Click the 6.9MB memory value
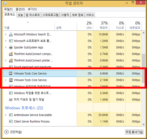Screen dimensions: 147x139 pyautogui.click(x=104, y=73)
